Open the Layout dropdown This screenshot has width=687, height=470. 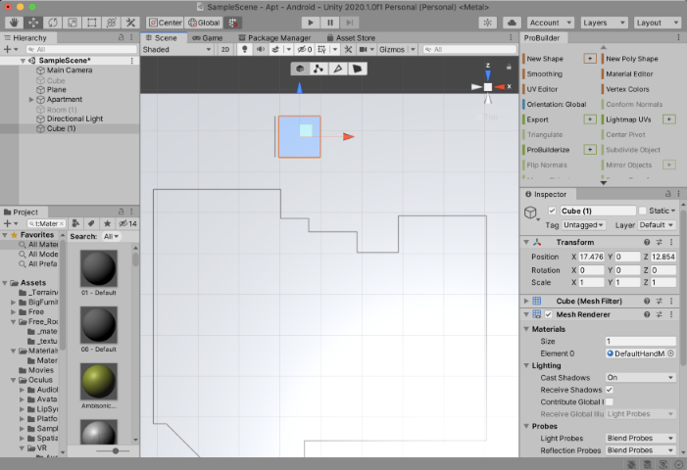[657, 22]
